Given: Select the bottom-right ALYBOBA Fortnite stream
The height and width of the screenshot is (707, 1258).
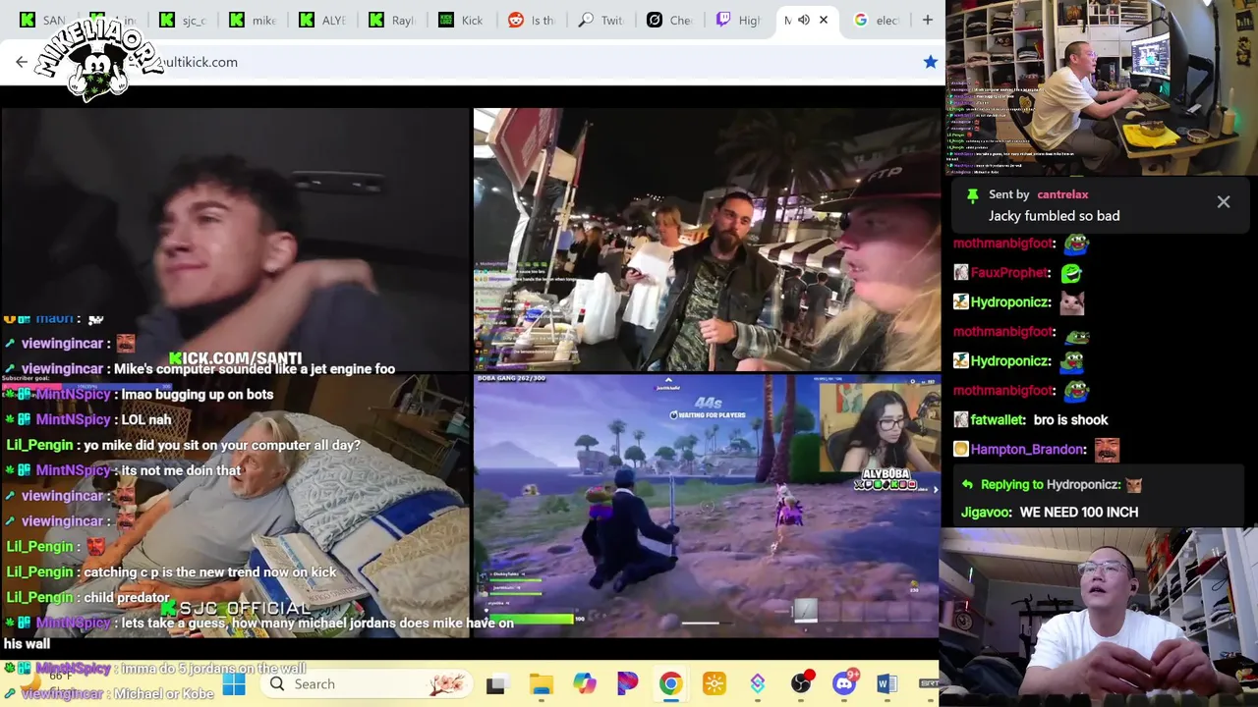Looking at the screenshot, I should pyautogui.click(x=707, y=506).
